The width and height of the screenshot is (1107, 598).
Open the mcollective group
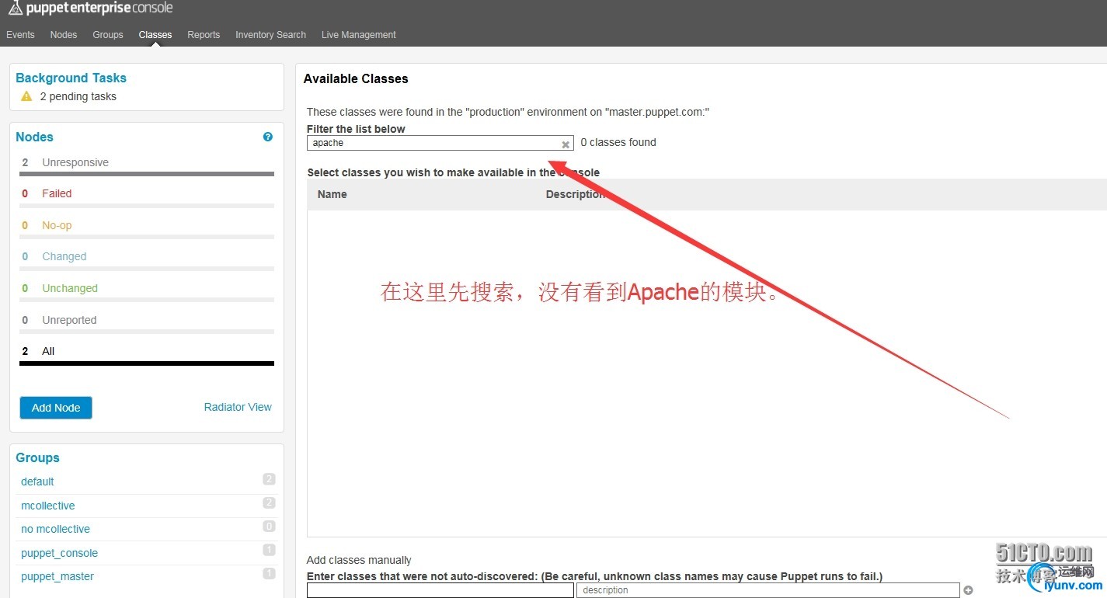(48, 506)
